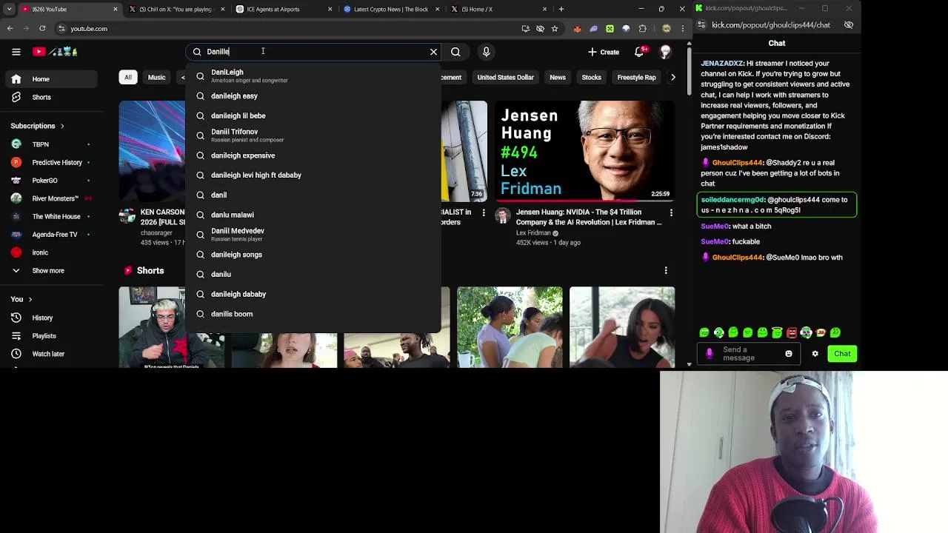Image resolution: width=948 pixels, height=533 pixels.
Task: Open YouTube notifications bell
Action: click(639, 52)
